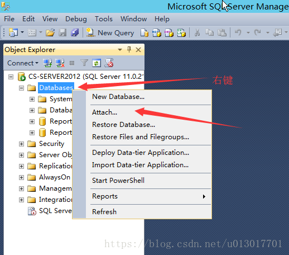Open the File menu
The image size is (289, 255).
pos(9,19)
